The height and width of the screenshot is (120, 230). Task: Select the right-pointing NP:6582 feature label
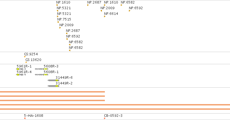tap(128, 2)
